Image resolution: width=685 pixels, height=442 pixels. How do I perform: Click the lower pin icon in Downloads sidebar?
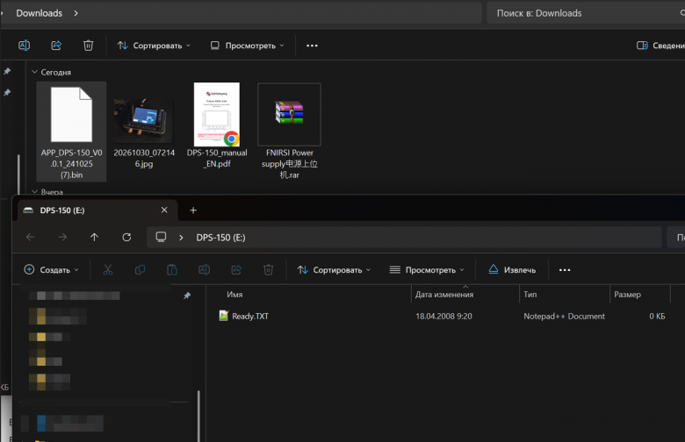[x=7, y=92]
